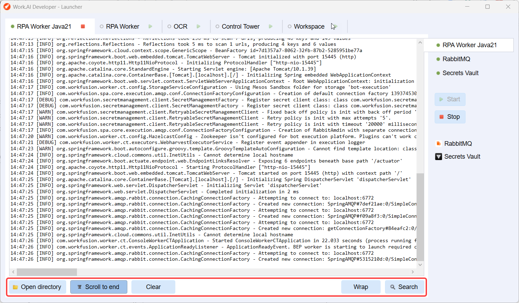Click the play icon in Start button
Image resolution: width=519 pixels, height=303 pixels.
coord(441,99)
